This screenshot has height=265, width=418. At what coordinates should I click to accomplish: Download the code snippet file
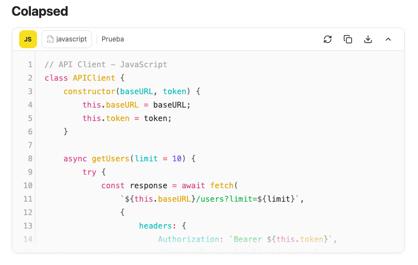(368, 39)
